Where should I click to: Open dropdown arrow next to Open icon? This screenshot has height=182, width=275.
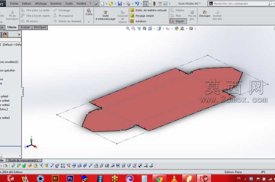point(115,4)
